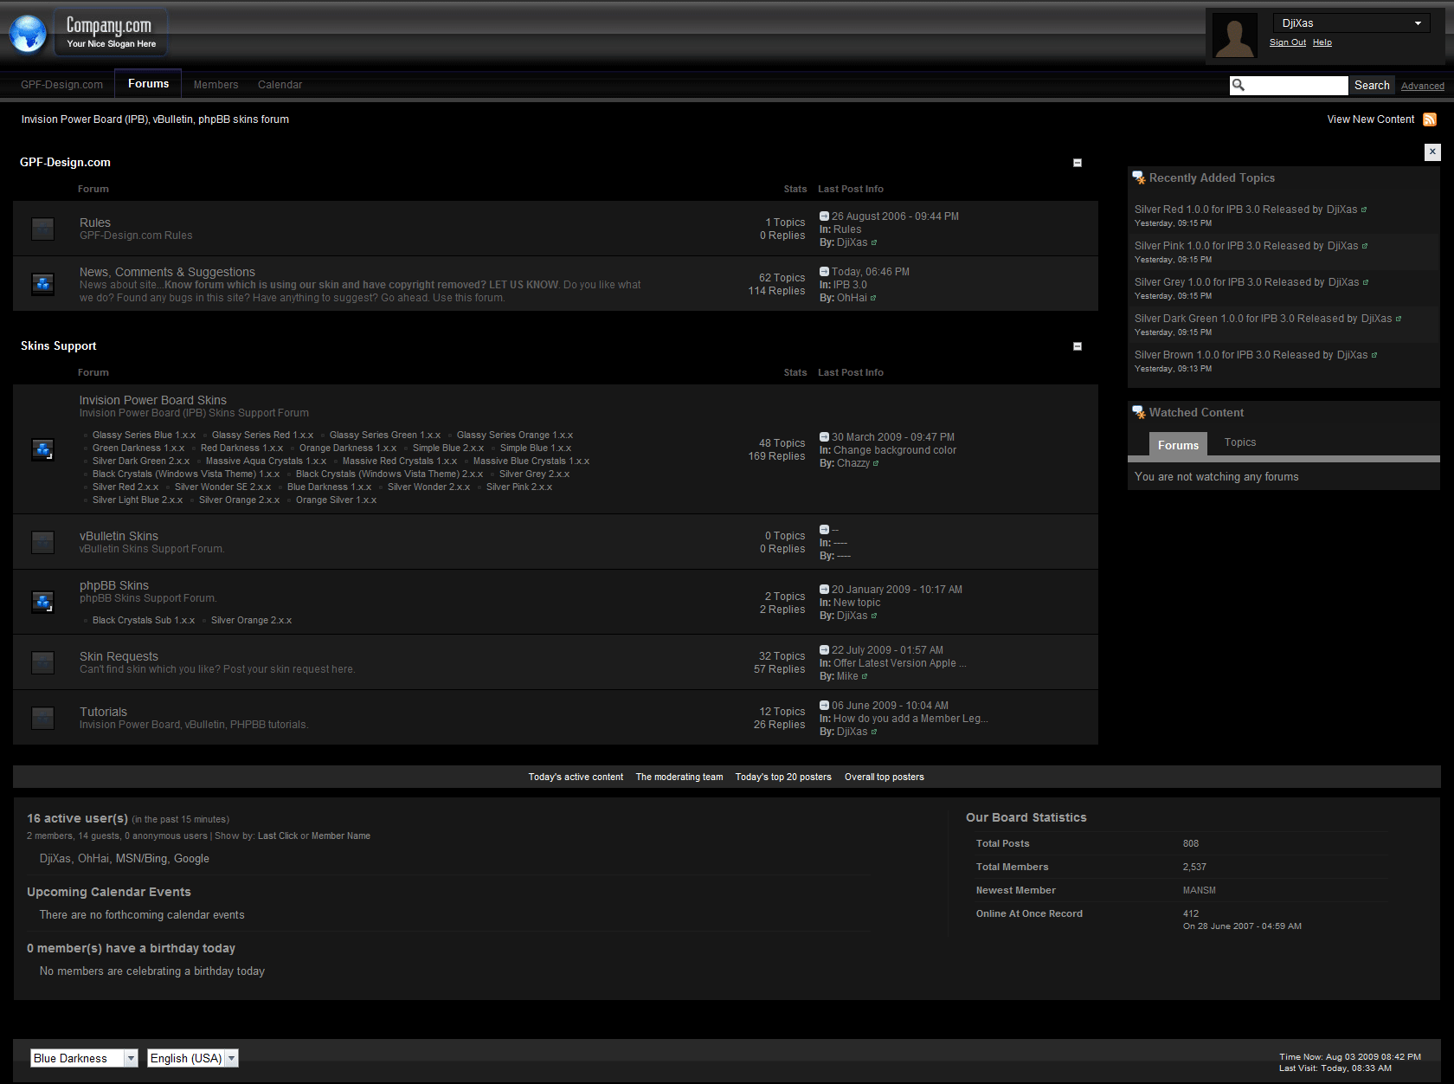Click News, Comments & Suggestions forum status icon
1454x1084 pixels.
tap(42, 284)
